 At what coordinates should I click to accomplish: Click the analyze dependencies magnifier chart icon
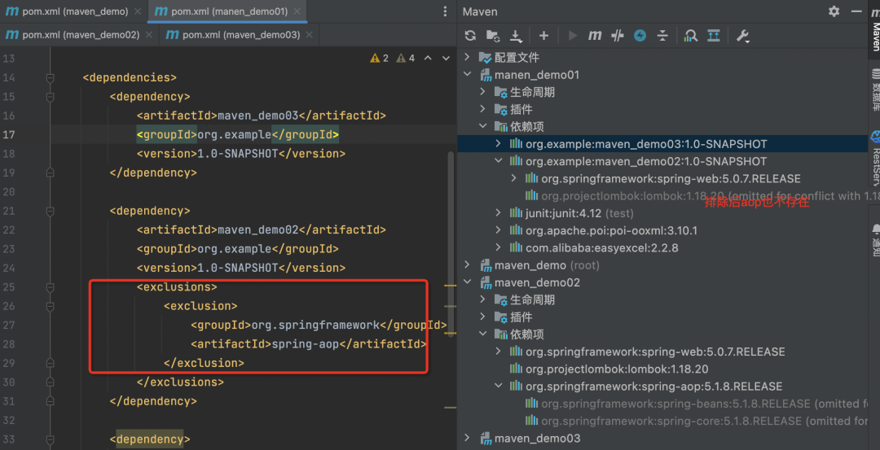click(x=691, y=36)
